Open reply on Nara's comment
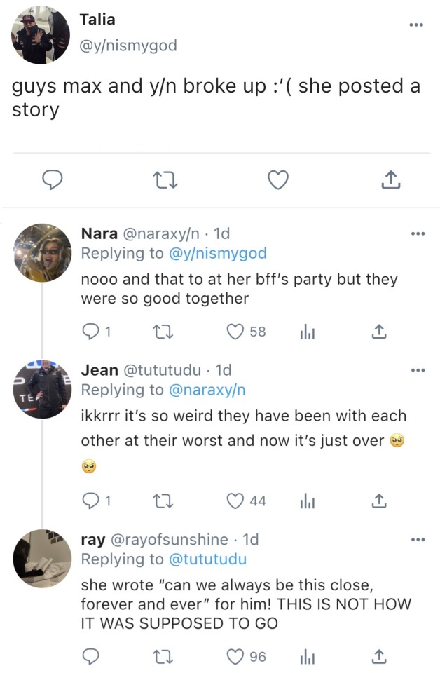The image size is (440, 673). pos(90,331)
